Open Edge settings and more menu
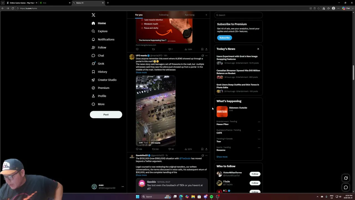 tap(338, 8)
